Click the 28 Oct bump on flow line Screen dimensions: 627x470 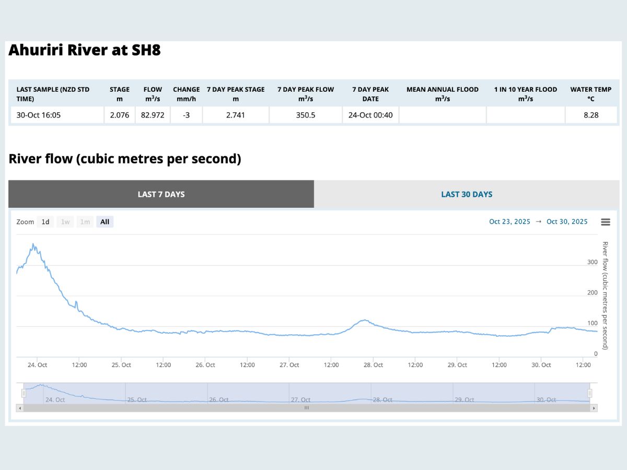pos(364,320)
